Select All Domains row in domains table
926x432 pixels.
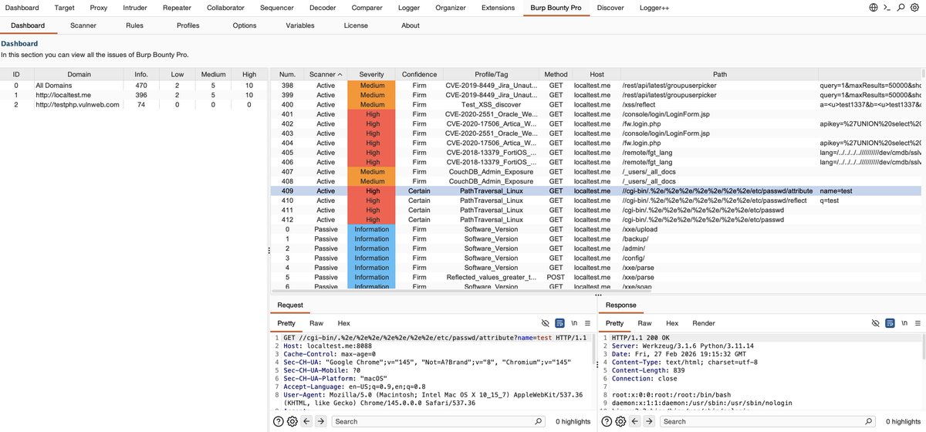coord(133,85)
